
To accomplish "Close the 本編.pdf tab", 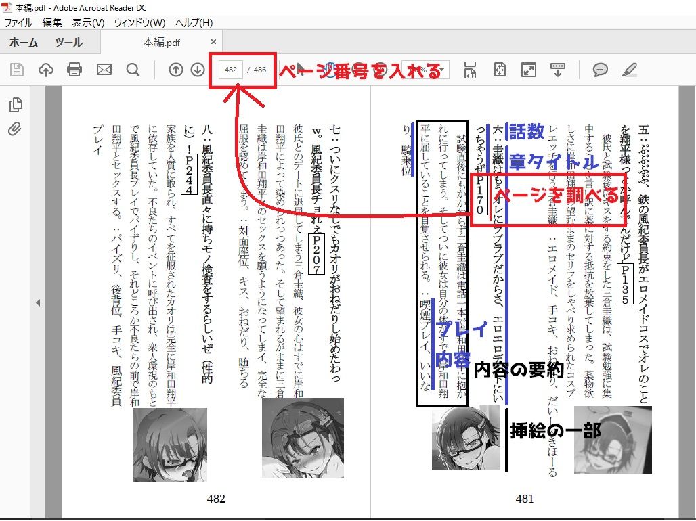I will [x=213, y=42].
